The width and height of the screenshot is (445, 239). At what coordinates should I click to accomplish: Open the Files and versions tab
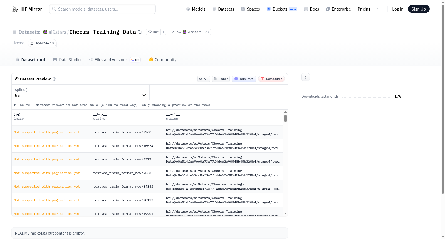[x=115, y=60]
